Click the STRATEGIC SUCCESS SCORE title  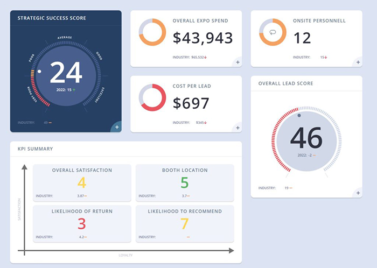pyautogui.click(x=52, y=18)
